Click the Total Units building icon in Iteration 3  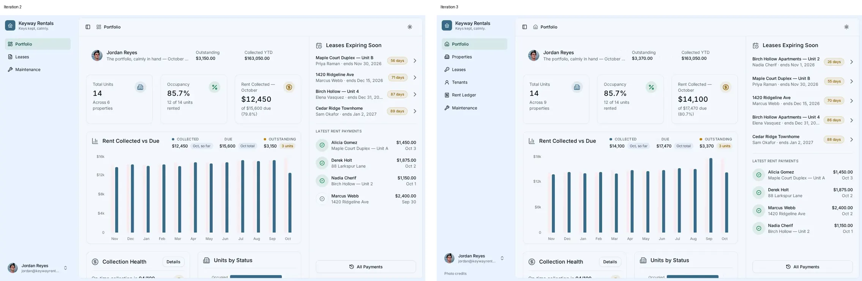[577, 87]
